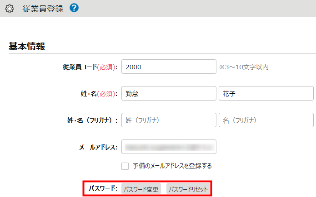The width and height of the screenshot is (316, 197).
Task: Click the 基本情報 section heading
Action: point(27,46)
